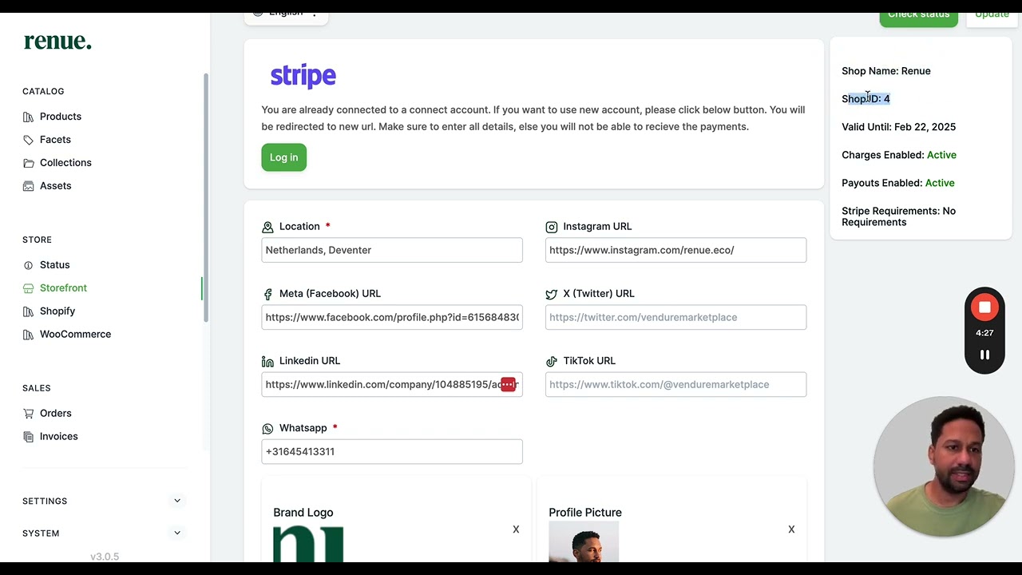Click the Location input field
Viewport: 1022px width, 575px height.
[x=392, y=250]
